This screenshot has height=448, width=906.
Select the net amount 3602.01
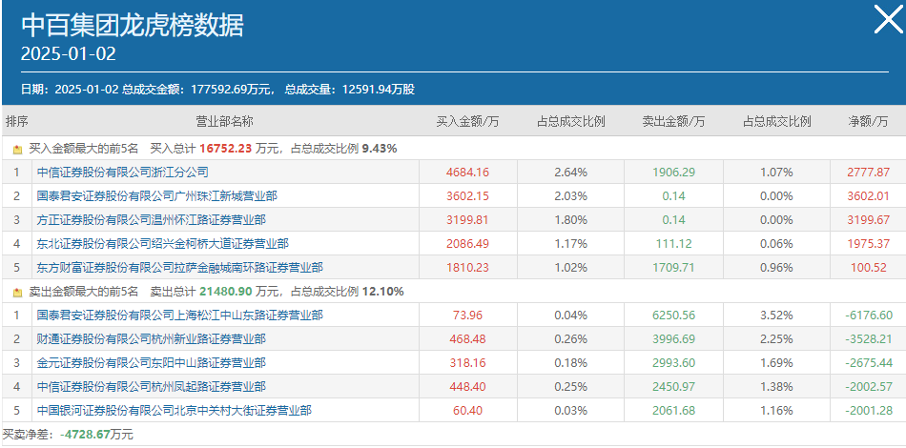tap(868, 196)
